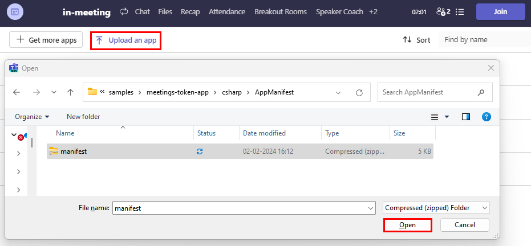Click the samples breadcrumb segment

[121, 92]
